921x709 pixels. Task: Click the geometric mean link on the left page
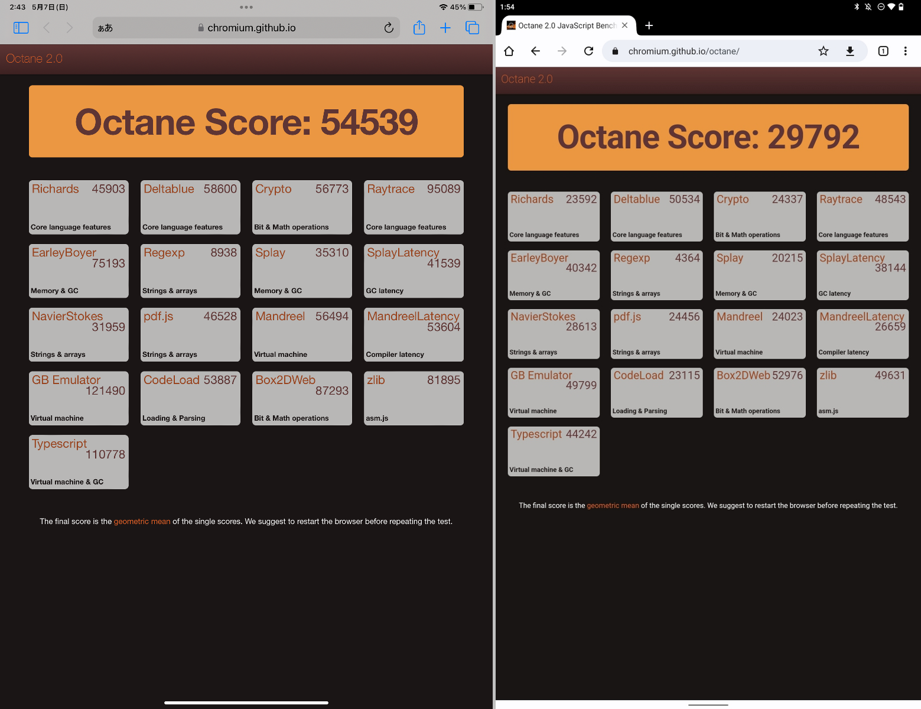[142, 521]
